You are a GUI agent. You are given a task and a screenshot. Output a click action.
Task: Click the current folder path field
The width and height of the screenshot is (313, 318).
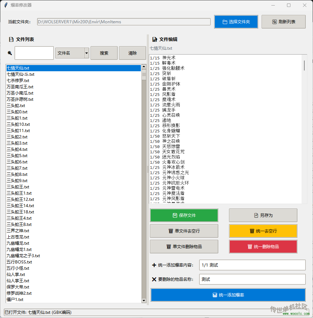coord(124,22)
